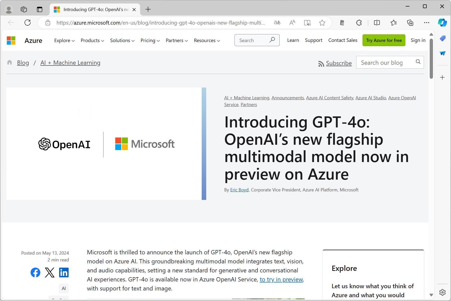
Task: Open the blue shopping tag sidebar icon
Action: pyautogui.click(x=442, y=38)
